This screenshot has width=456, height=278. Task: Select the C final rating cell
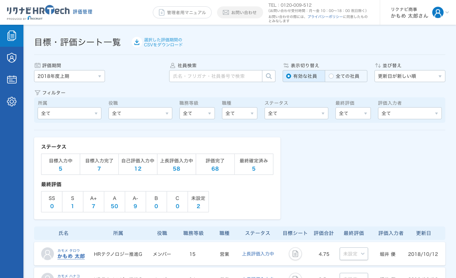pos(177,202)
